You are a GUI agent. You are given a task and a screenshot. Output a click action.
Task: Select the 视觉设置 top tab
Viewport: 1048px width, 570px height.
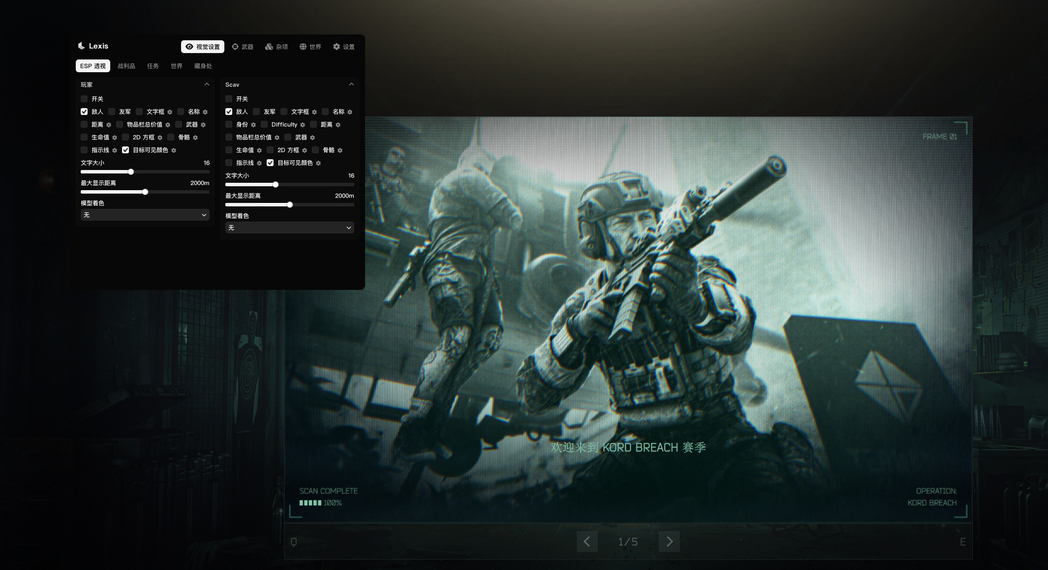point(203,47)
